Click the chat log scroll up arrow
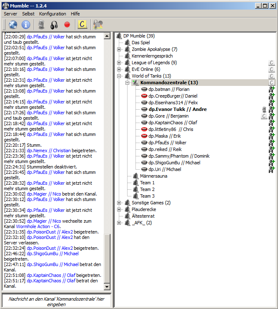This screenshot has width=278, height=309. [107, 36]
